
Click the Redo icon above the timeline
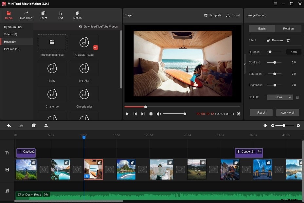21,125
